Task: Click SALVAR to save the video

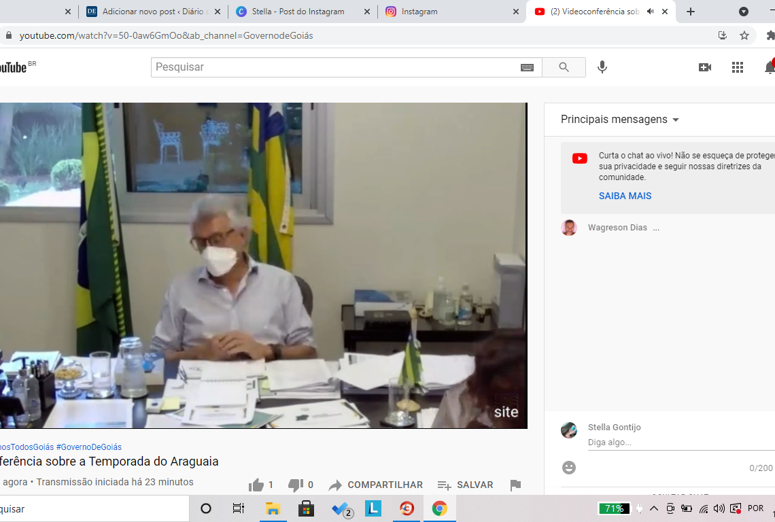Action: coord(465,485)
